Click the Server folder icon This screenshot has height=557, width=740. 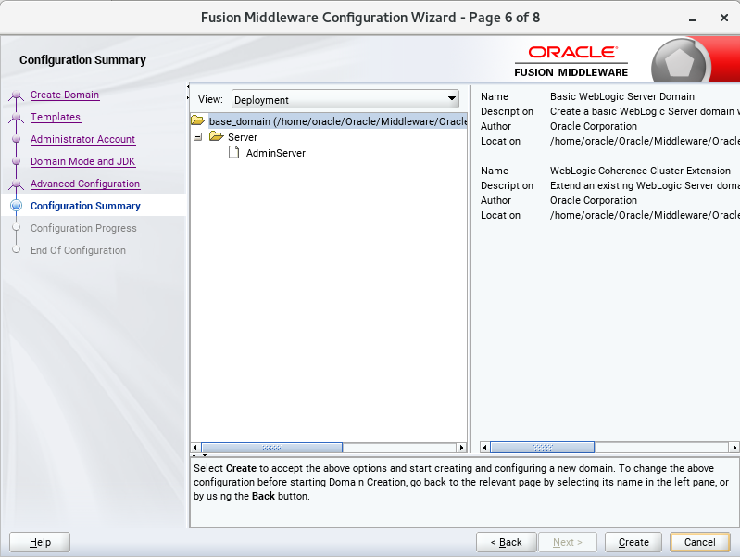217,137
